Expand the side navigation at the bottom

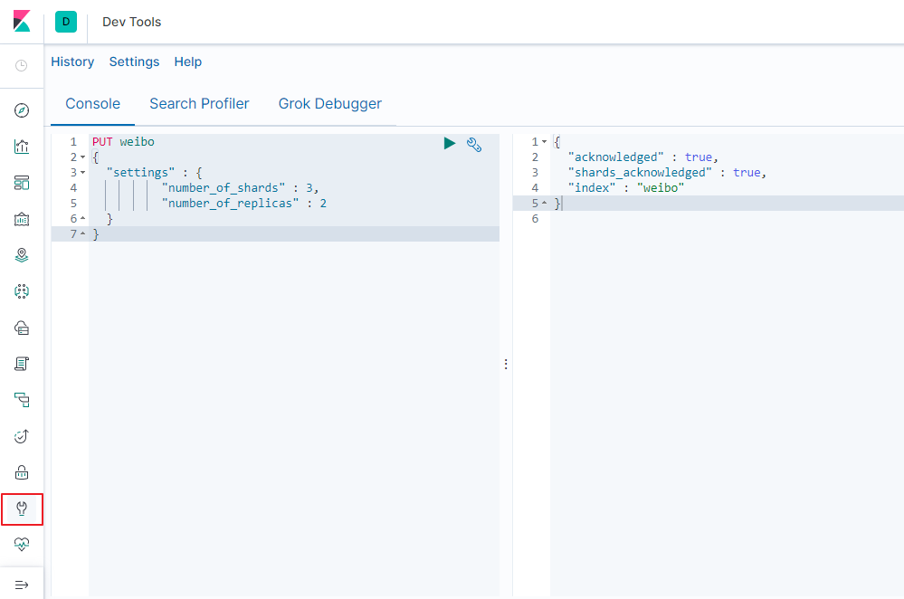[22, 585]
